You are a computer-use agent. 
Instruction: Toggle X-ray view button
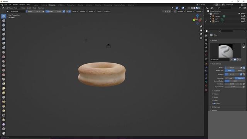click(x=189, y=8)
